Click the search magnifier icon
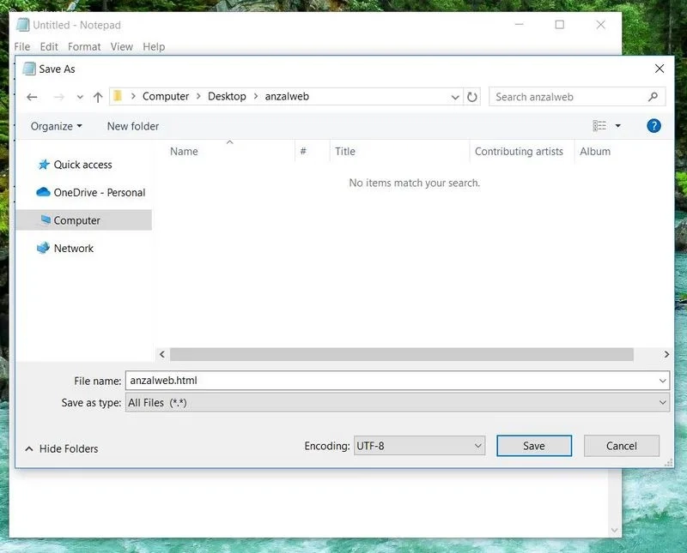Screen dimensions: 687x553 tap(654, 97)
